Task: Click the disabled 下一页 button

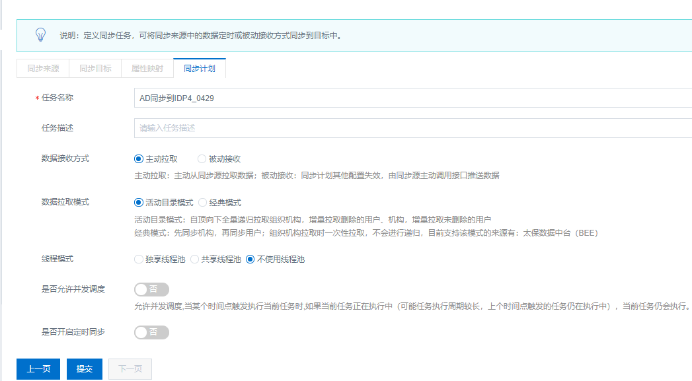Action: pyautogui.click(x=130, y=369)
